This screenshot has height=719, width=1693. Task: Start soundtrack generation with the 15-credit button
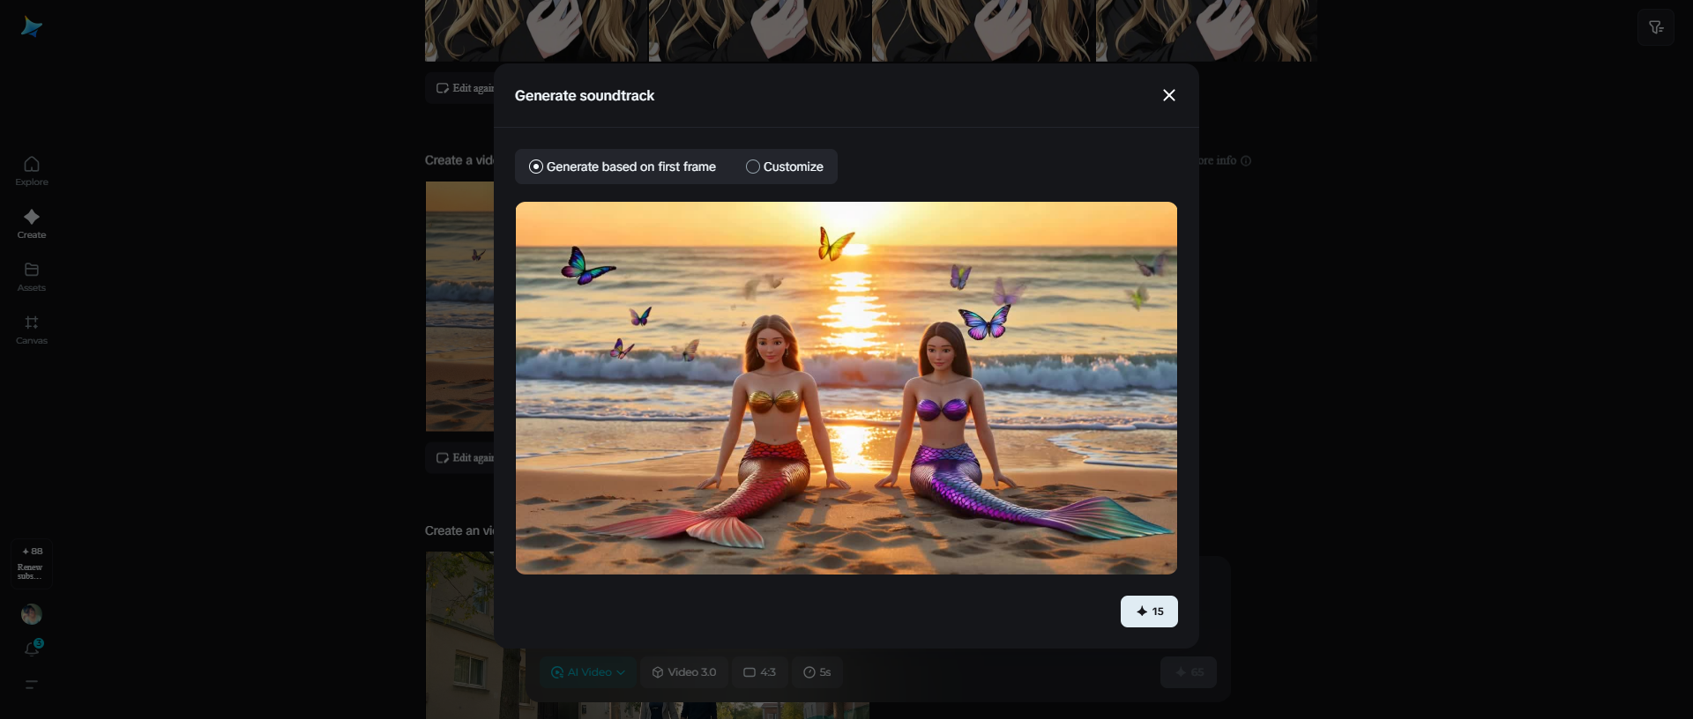click(x=1149, y=612)
